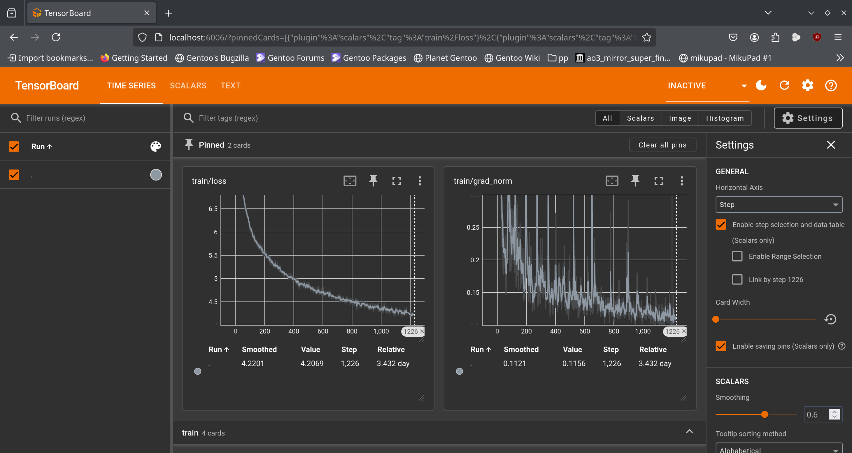Increment smoothing value stepper

834,412
